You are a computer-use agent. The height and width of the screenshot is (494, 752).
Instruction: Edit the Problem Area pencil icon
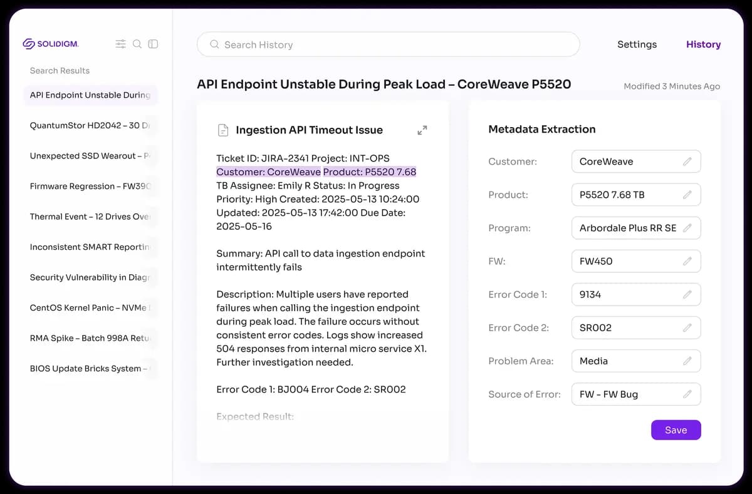pos(687,361)
